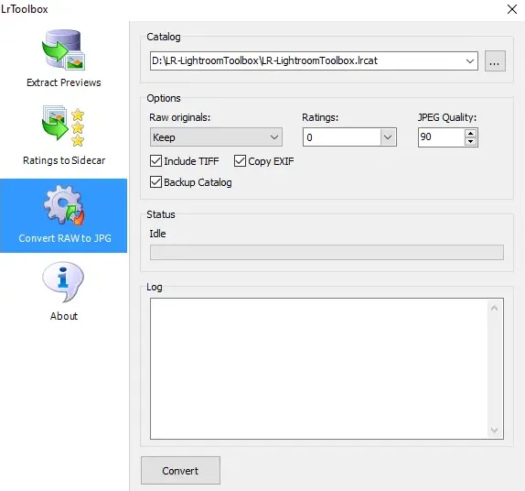
Task: Decrease JPEG Quality with down arrow
Action: (470, 141)
